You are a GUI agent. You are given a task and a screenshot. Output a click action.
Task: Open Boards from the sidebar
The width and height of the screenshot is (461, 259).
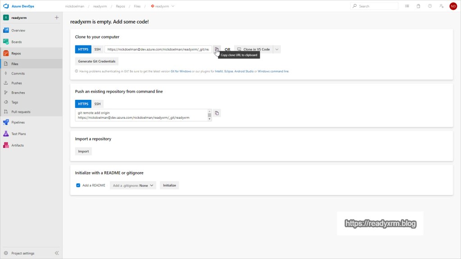(x=16, y=42)
